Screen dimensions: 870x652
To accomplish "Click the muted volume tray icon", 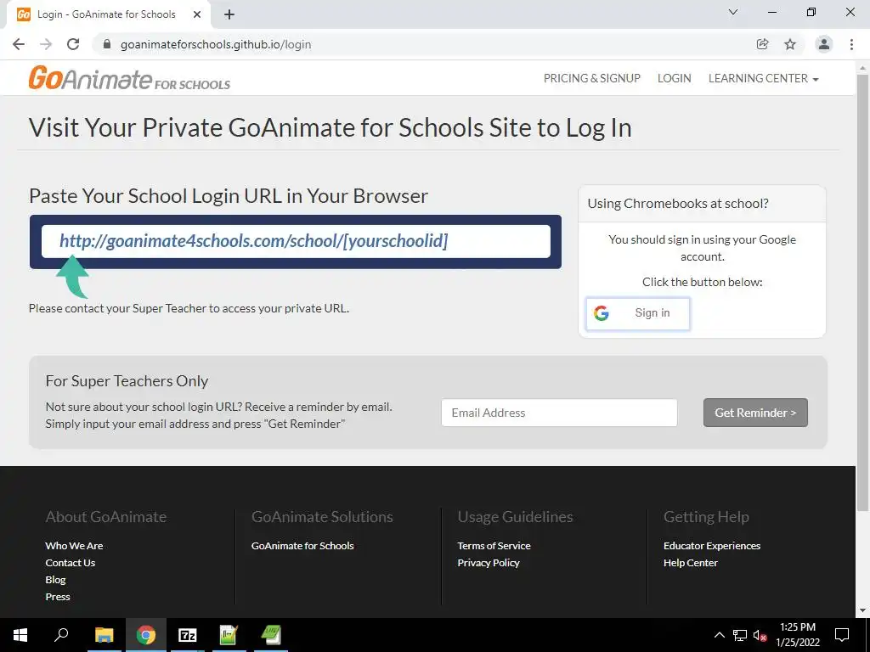I will coord(760,635).
